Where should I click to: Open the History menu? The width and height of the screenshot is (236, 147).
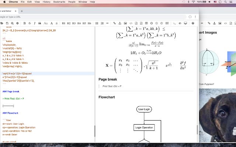pos(46,2)
